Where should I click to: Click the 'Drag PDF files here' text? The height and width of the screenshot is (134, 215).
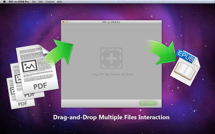point(112,75)
